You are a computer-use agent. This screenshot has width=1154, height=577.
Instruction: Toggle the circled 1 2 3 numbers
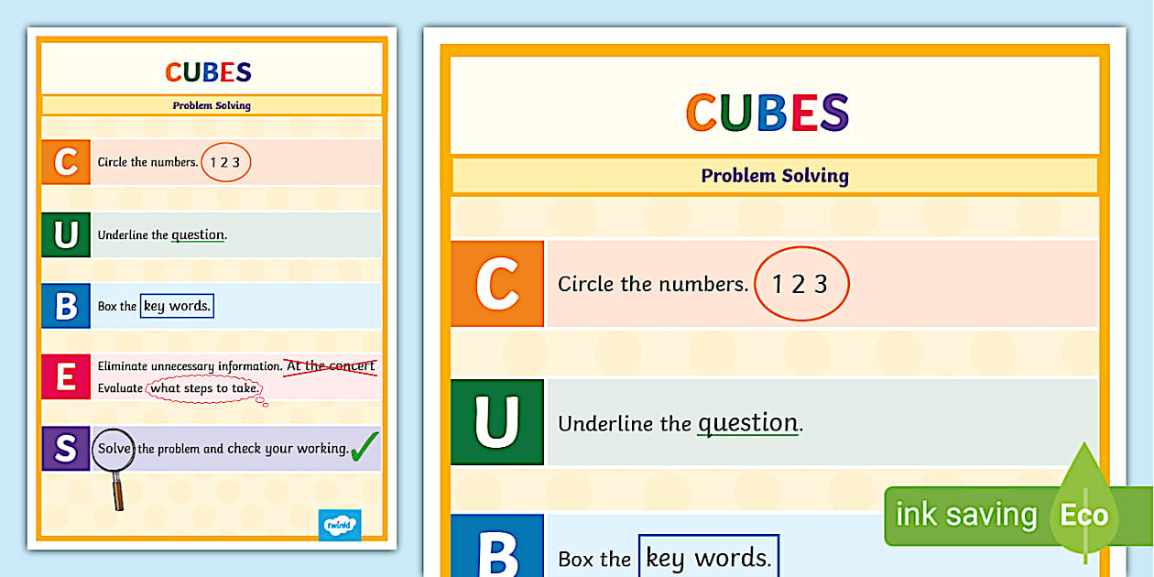click(225, 162)
